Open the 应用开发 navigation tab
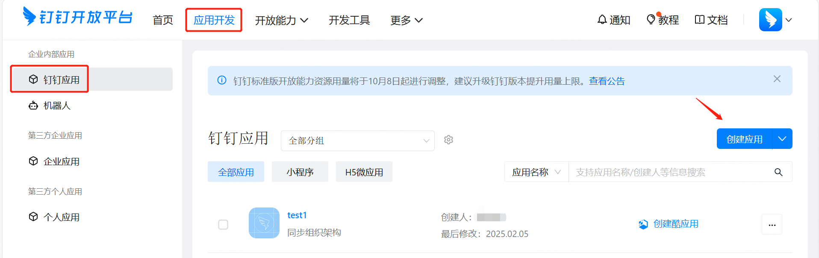Viewport: 819px width, 258px height. click(x=214, y=20)
